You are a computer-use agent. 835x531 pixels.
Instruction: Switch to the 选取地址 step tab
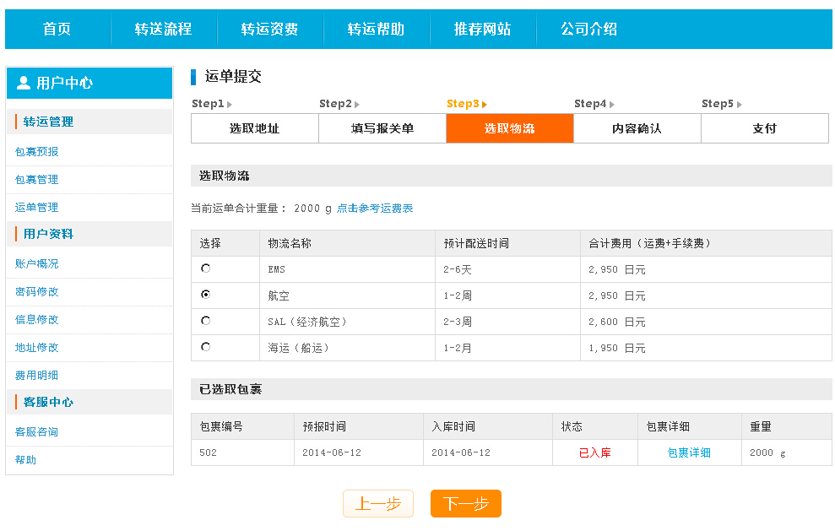[x=254, y=128]
